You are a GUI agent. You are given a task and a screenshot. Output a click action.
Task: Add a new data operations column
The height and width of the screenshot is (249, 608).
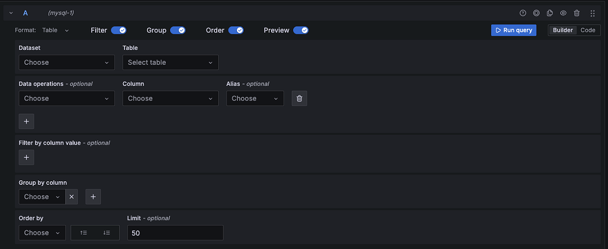26,122
